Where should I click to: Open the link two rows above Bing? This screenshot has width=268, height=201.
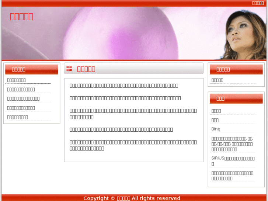coord(216,111)
